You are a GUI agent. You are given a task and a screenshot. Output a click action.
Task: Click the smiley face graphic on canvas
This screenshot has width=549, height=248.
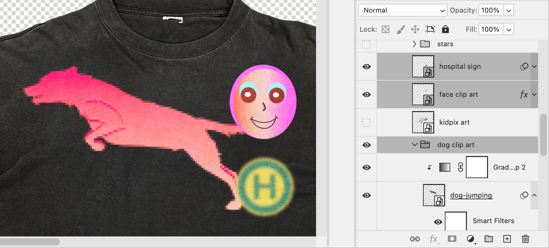(263, 102)
